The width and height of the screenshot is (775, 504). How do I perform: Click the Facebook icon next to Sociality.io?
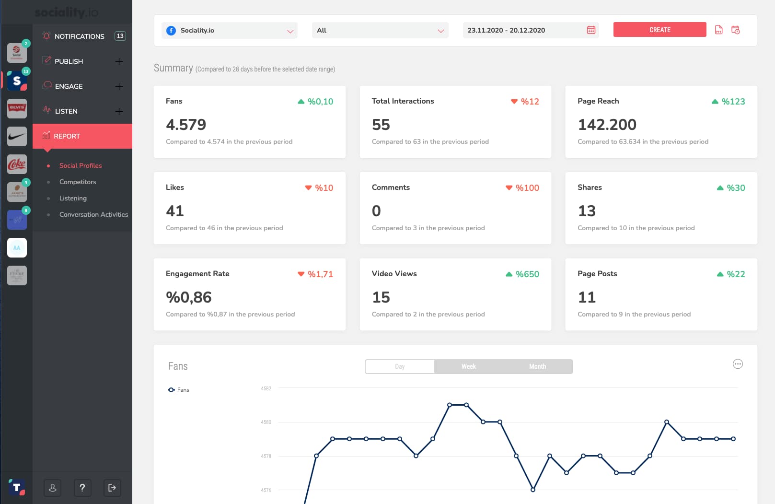point(171,30)
